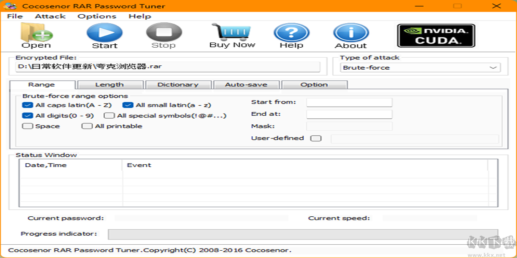
Task: Click the NVIDIA CUDA logo
Action: click(x=436, y=35)
